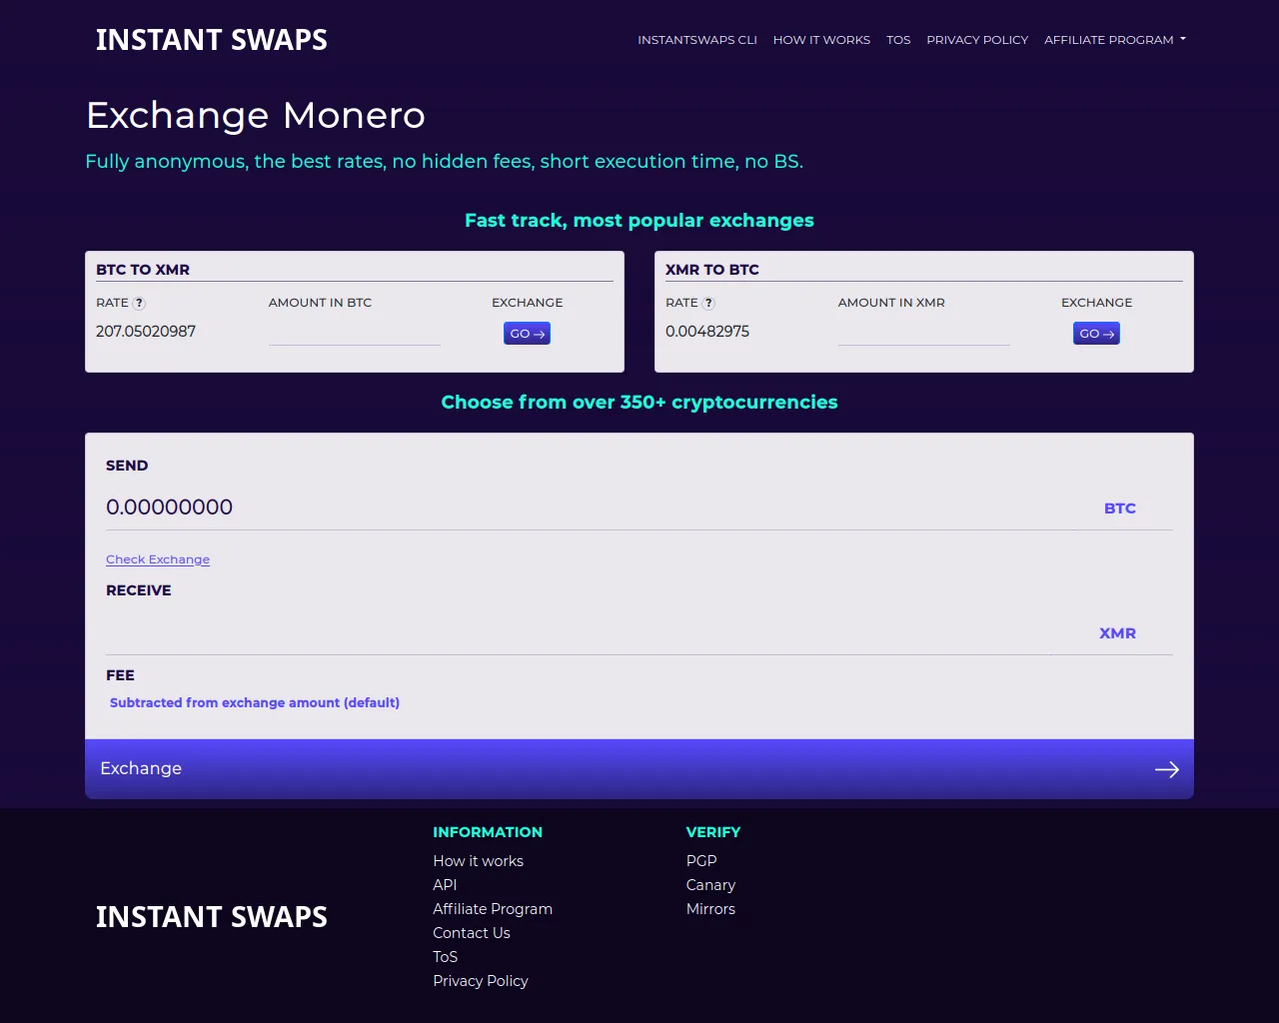Click the Instant Swaps logo in footer

(211, 917)
